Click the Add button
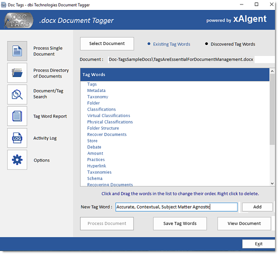The image size is (278, 254). pos(257,207)
